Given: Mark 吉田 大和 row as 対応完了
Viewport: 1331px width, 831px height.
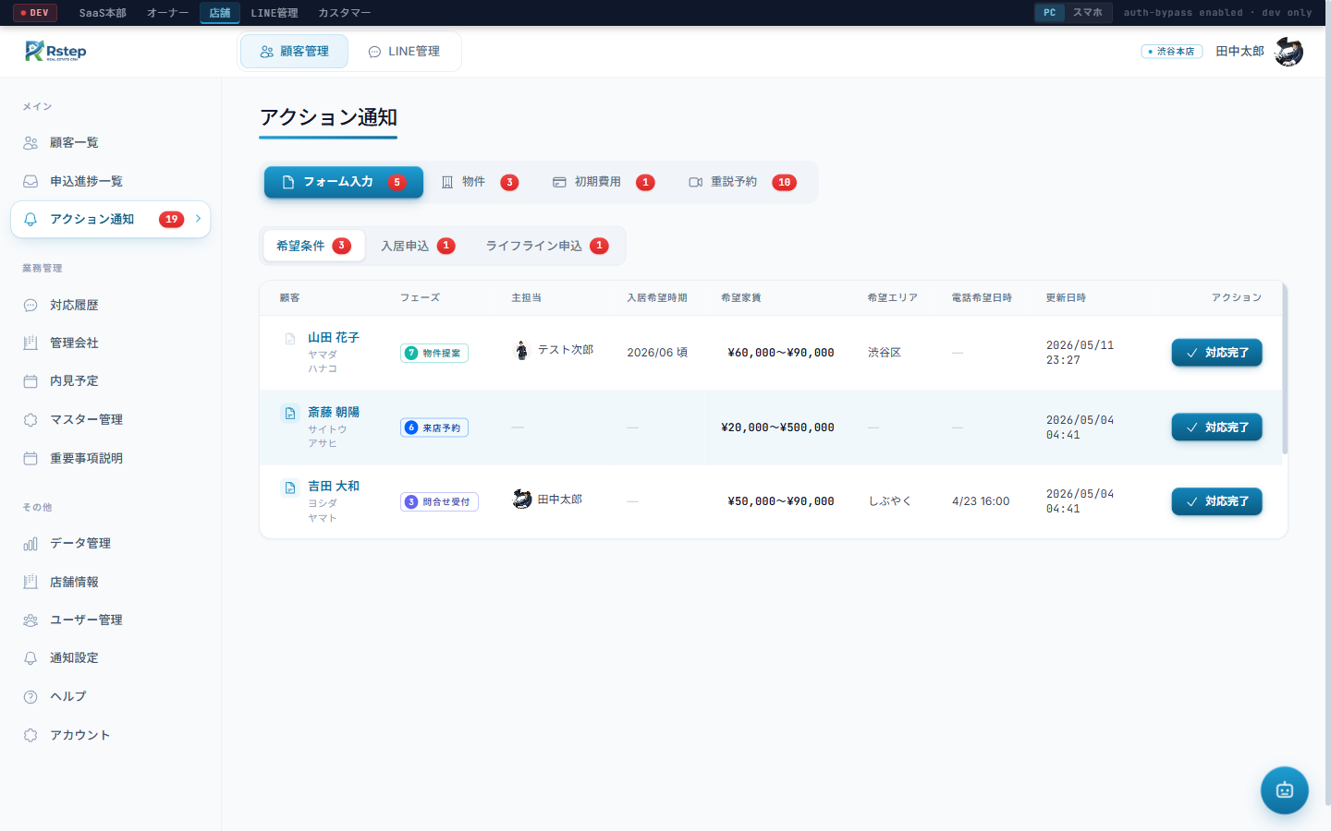Looking at the screenshot, I should [x=1216, y=501].
